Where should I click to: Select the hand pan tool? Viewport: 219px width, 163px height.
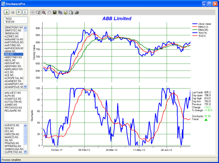point(49,13)
